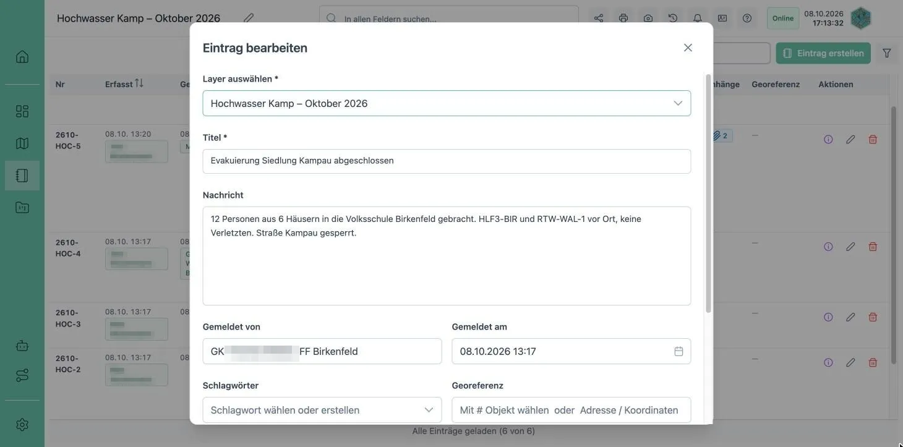The width and height of the screenshot is (903, 447).
Task: Click the Online status badge
Action: click(783, 18)
